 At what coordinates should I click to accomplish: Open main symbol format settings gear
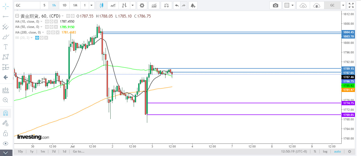tap(73, 16)
